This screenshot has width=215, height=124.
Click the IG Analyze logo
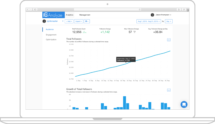point(53,15)
